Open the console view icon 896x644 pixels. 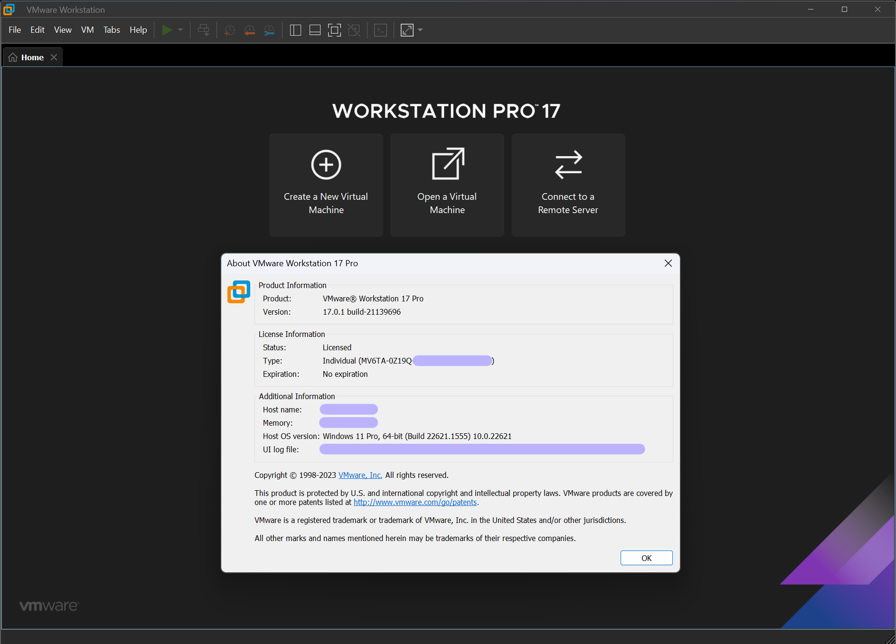point(380,30)
